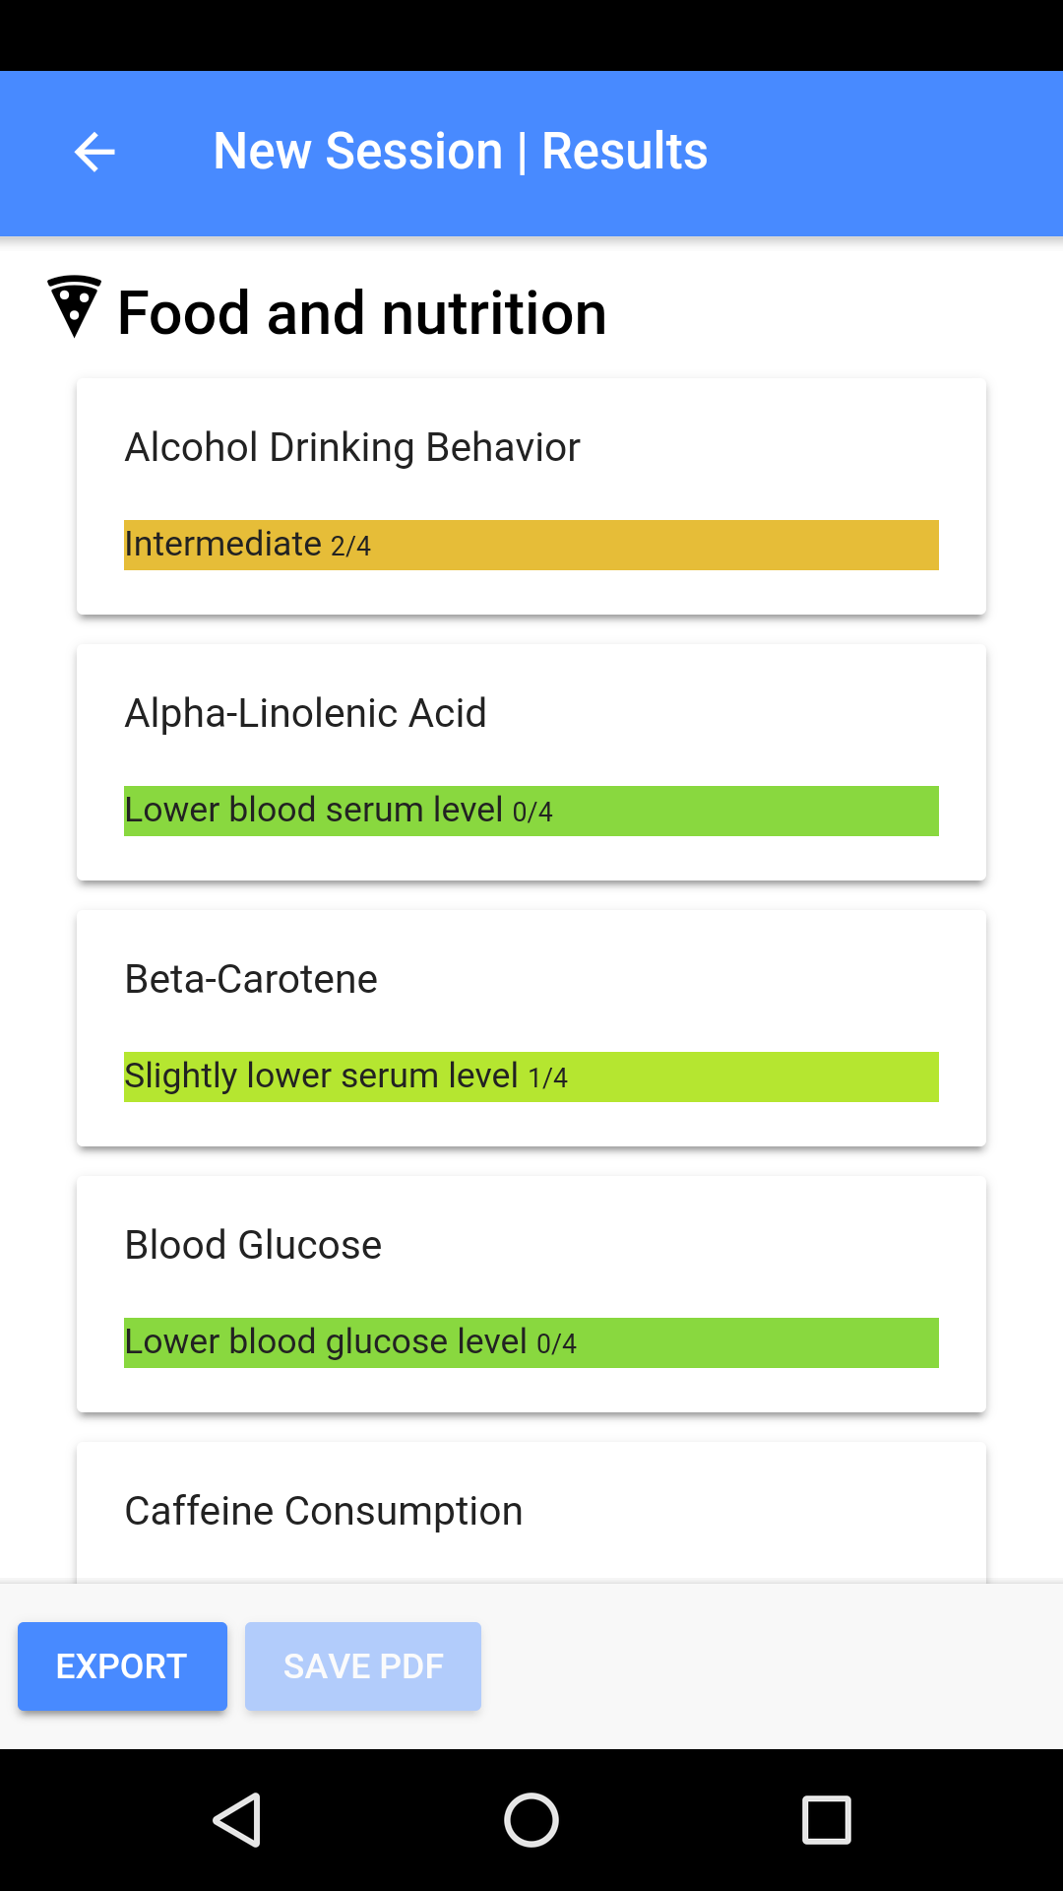1063x1891 pixels.
Task: Select the Alcohol Drinking Behavior title text
Action: pos(352,447)
